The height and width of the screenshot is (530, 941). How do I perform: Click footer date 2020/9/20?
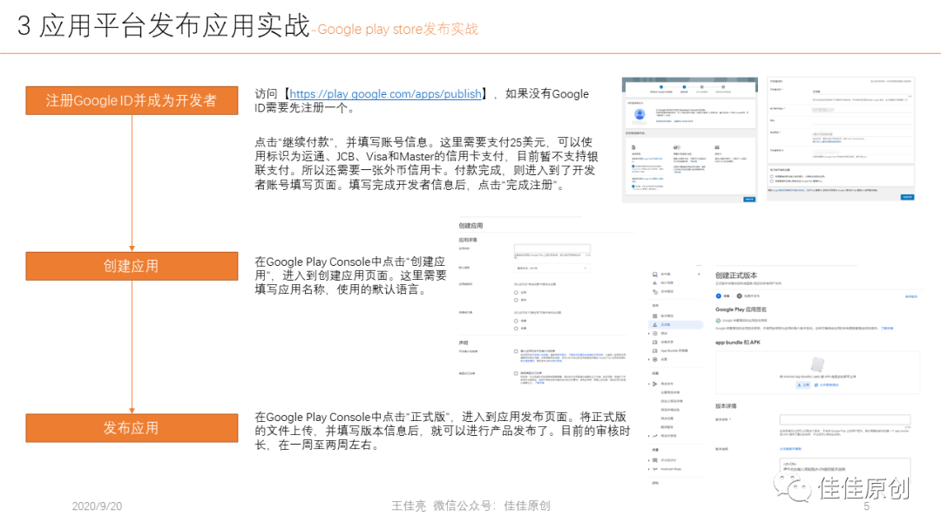coord(98,506)
